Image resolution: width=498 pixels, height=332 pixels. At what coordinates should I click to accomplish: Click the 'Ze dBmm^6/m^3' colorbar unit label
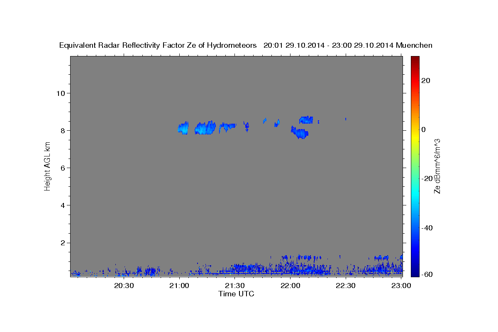[437, 166]
